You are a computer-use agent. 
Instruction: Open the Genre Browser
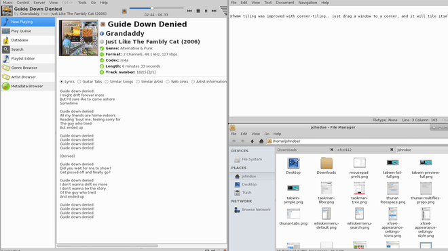(28, 68)
